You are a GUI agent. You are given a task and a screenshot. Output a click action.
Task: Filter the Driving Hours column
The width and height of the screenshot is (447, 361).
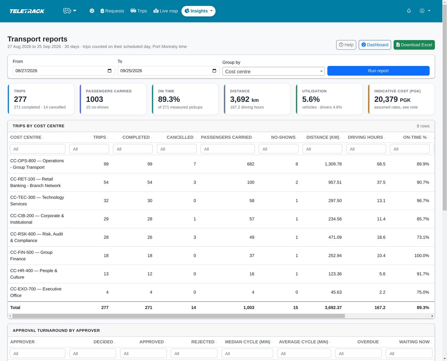[x=366, y=149]
